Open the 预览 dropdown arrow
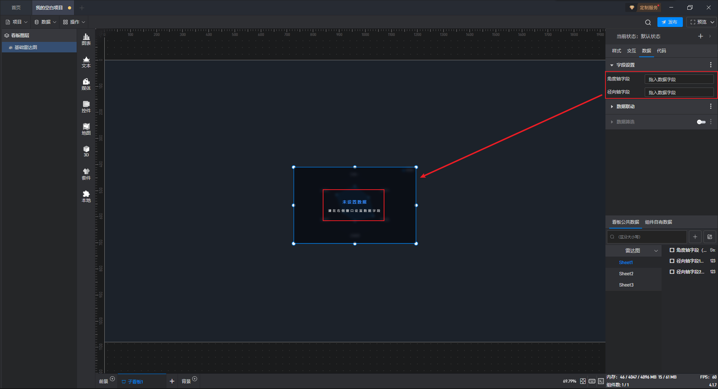 712,22
